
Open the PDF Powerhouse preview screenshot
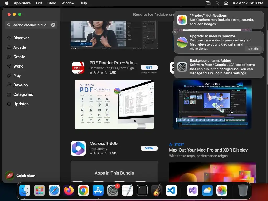pos(114,104)
